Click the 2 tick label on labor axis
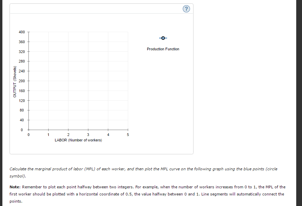This screenshot has width=302, height=206. point(68,135)
